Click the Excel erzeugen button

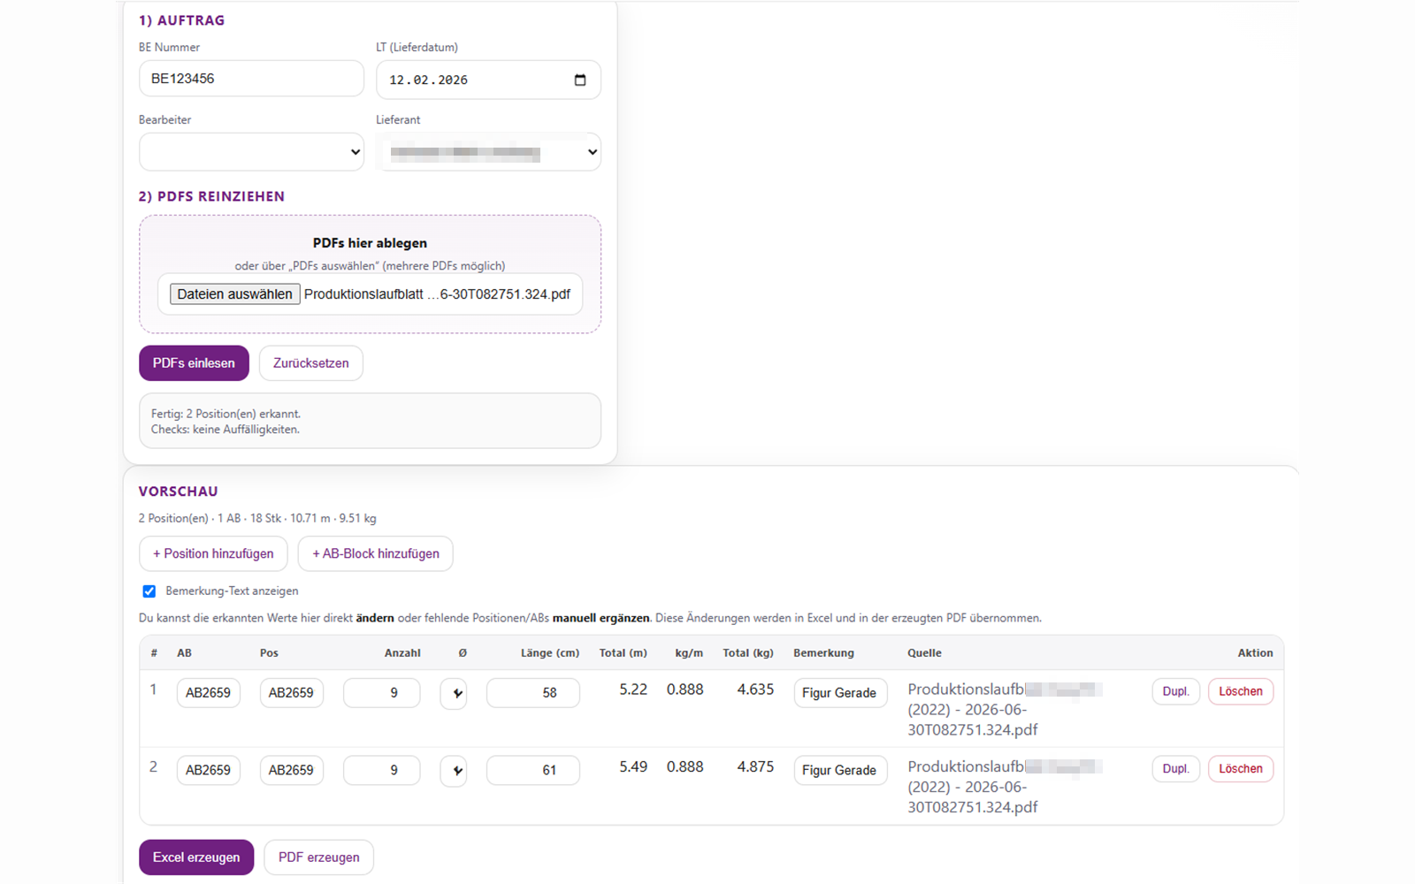tap(196, 857)
